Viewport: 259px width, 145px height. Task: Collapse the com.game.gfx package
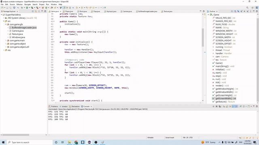pos(6,24)
